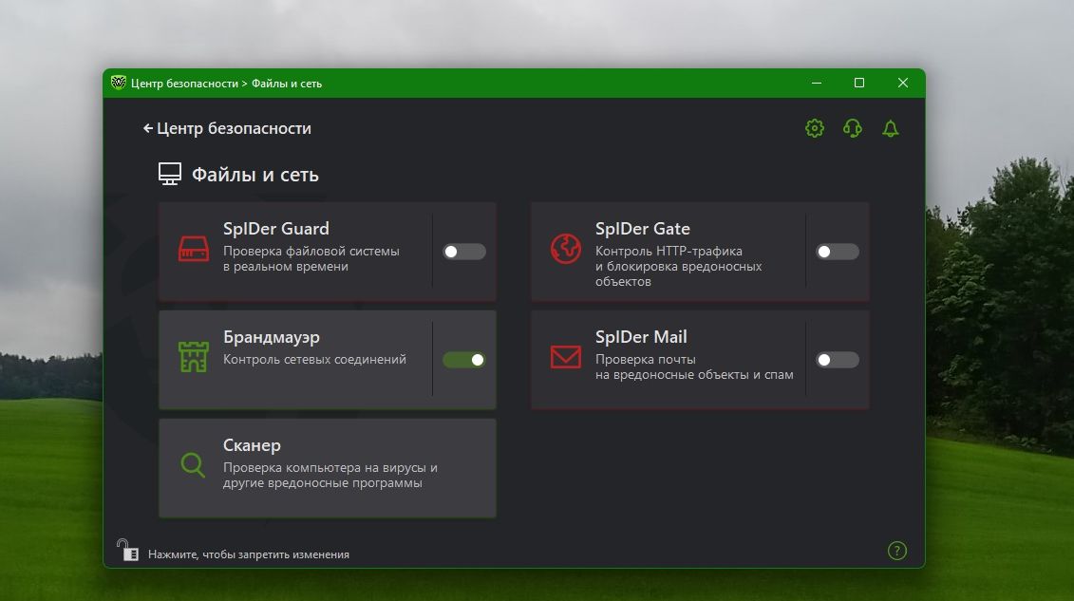Click text Проверка компьютера на вирусы
Viewport: 1074px width, 601px height.
coord(330,475)
